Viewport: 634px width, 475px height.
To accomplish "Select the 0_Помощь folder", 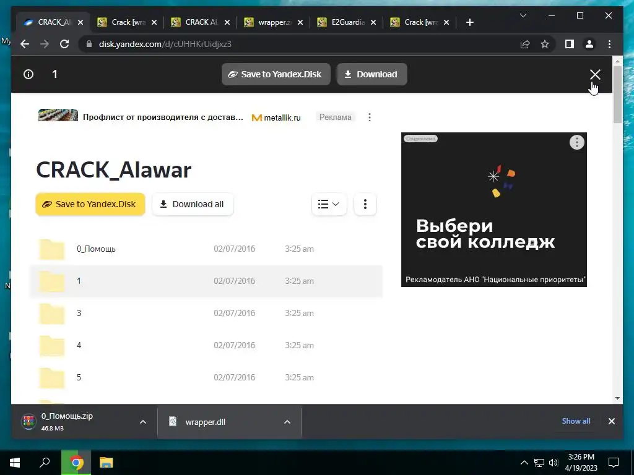I will point(206,249).
